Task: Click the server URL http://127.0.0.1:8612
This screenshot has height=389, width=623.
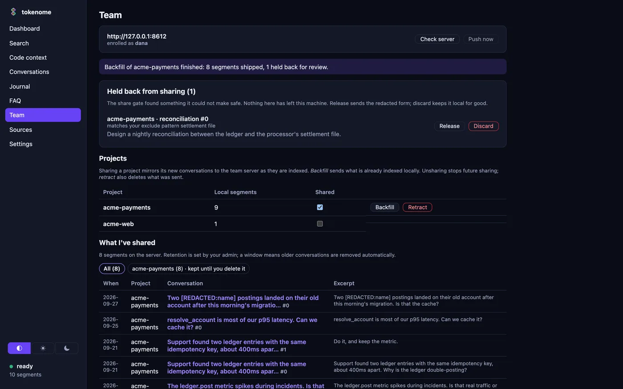Action: point(137,36)
